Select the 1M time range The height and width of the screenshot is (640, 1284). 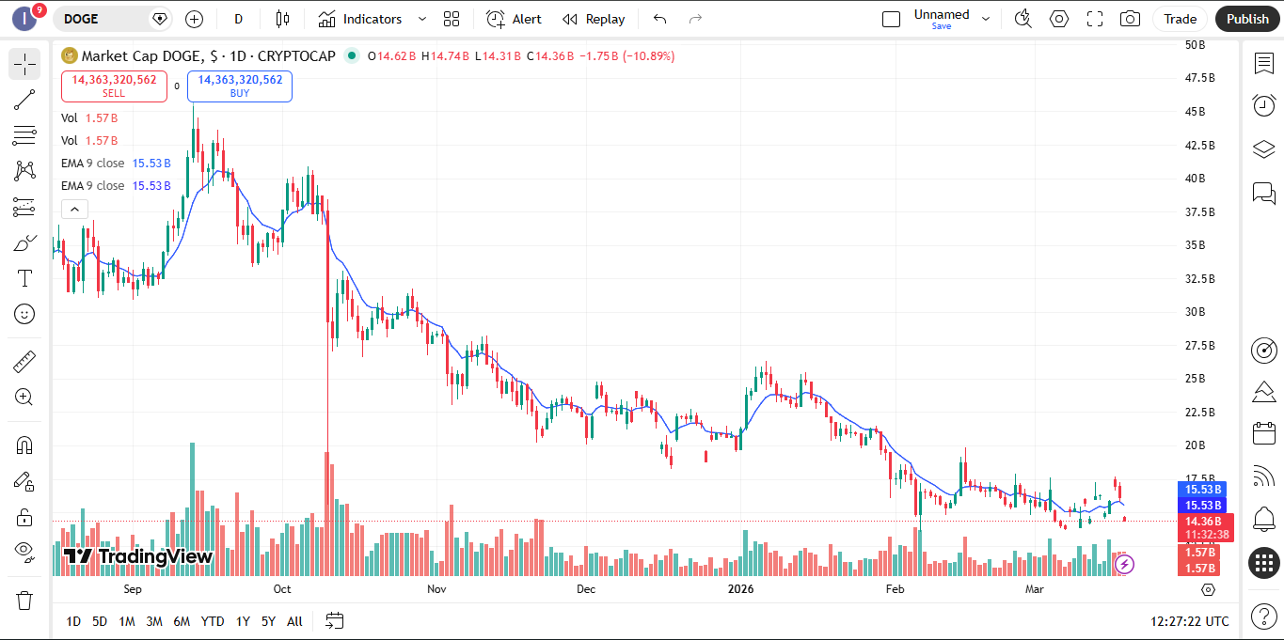click(x=127, y=621)
